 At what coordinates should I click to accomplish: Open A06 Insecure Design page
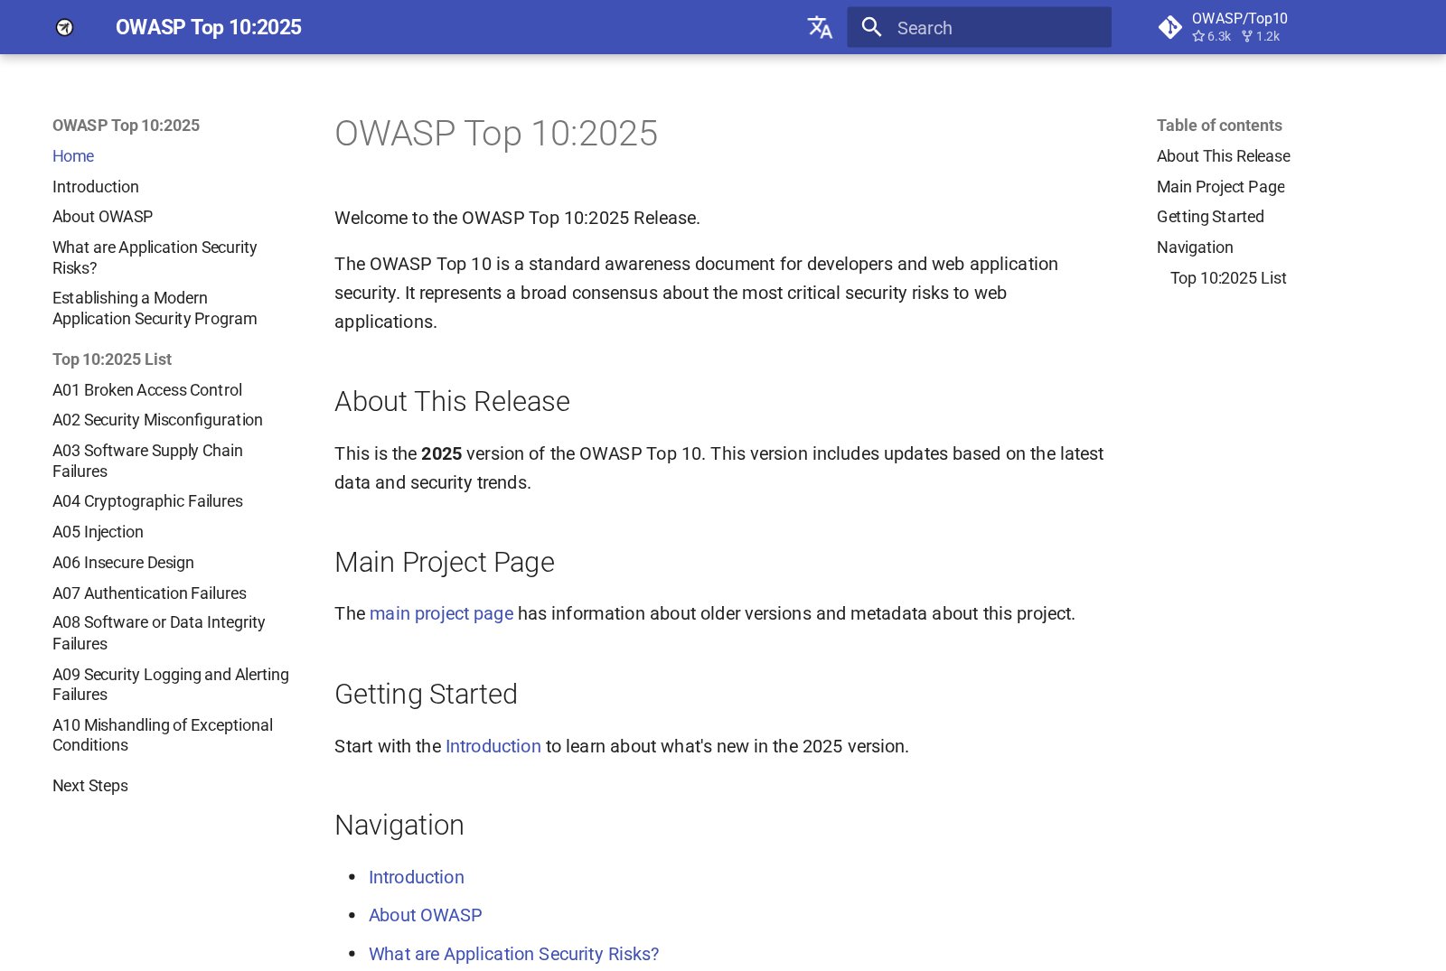pos(123,563)
